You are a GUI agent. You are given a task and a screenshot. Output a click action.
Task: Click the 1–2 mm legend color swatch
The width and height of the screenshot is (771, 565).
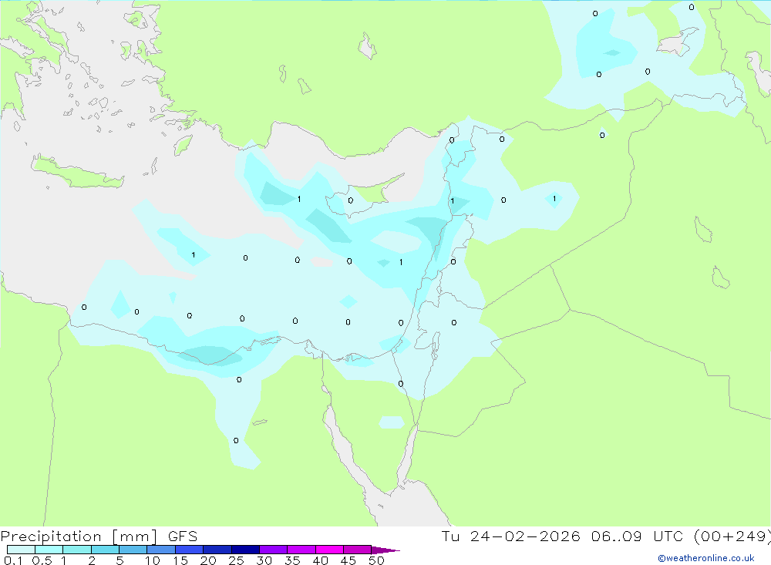77,550
